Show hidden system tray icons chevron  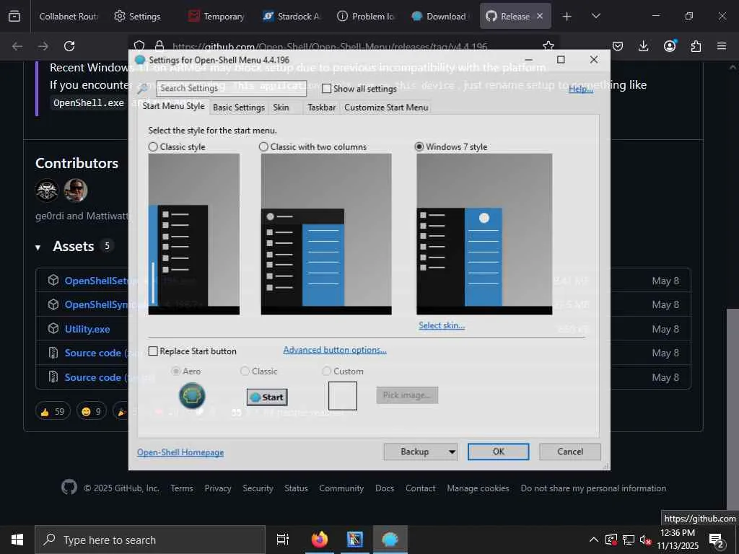click(594, 540)
